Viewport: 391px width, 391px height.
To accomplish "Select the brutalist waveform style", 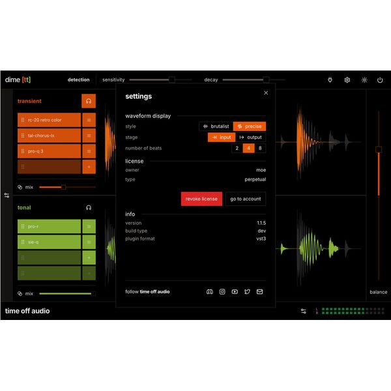I will [x=216, y=126].
